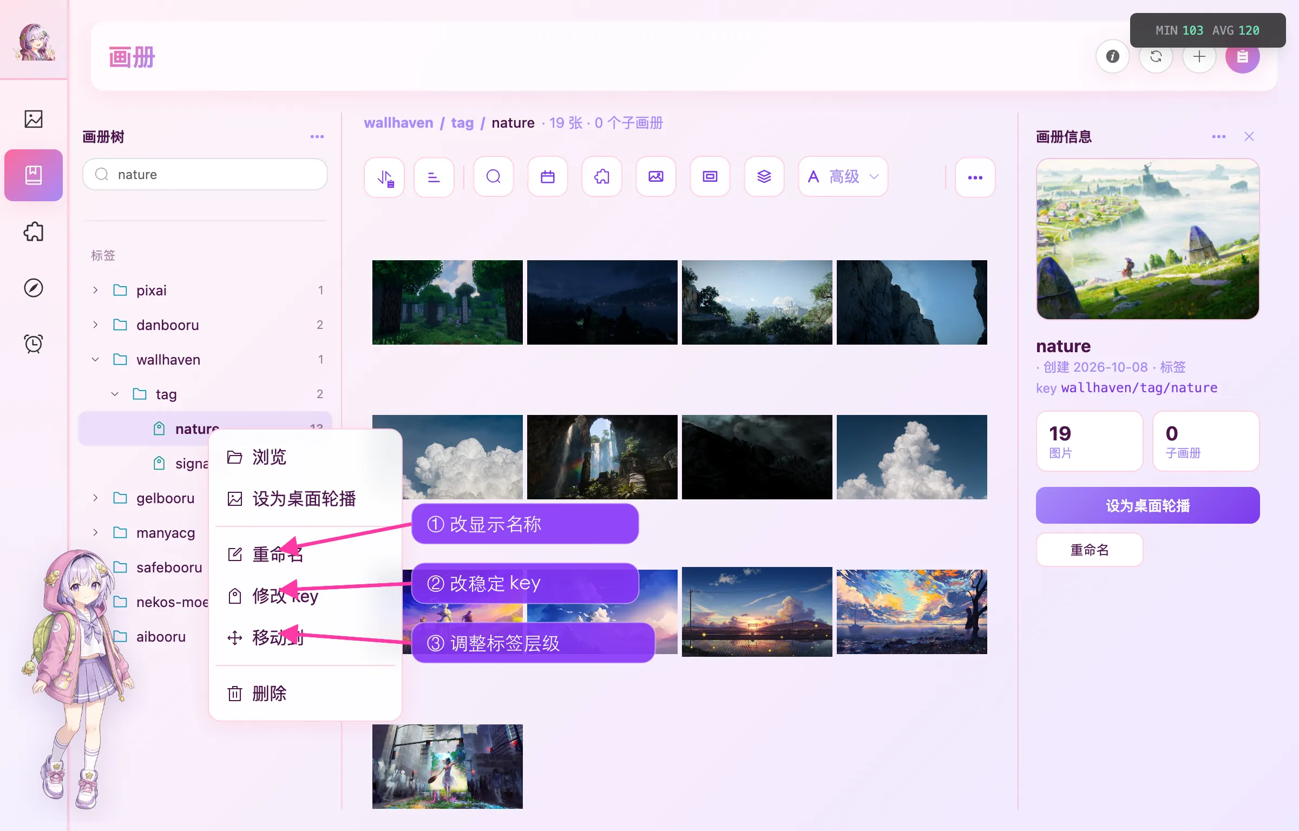Click the 0 子画册 count card
Image resolution: width=1299 pixels, height=831 pixels.
(1206, 441)
